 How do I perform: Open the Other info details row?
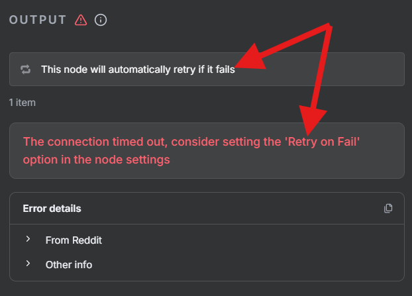coord(69,265)
